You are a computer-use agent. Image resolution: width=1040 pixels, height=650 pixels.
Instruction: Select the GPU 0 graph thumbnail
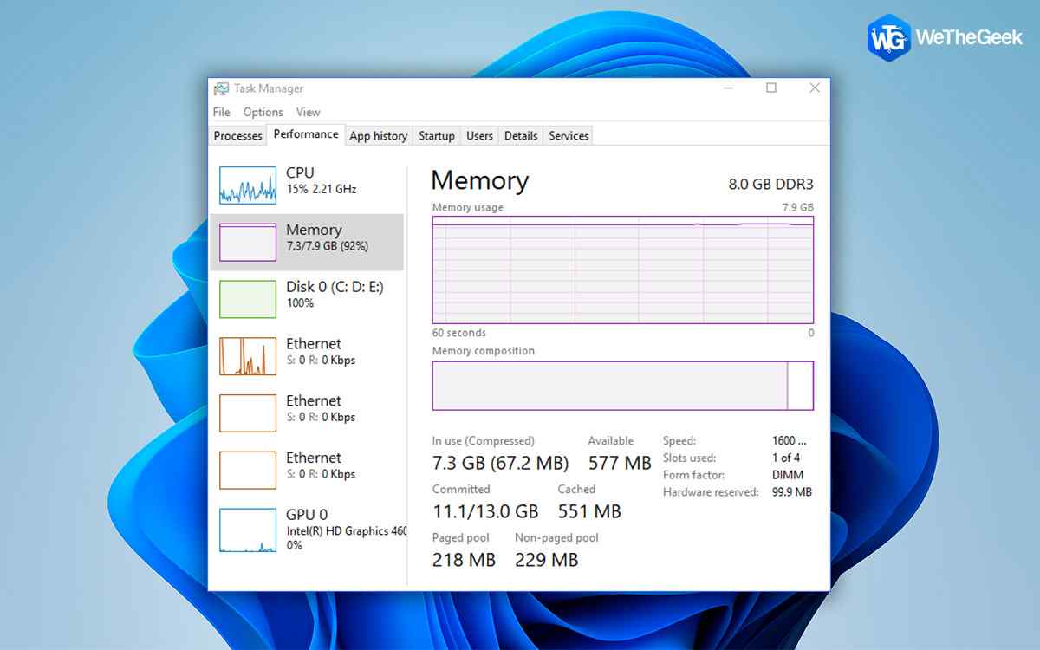point(248,530)
